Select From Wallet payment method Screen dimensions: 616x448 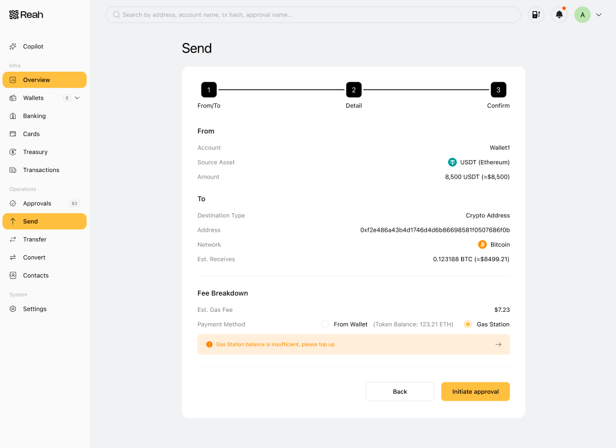pos(325,324)
